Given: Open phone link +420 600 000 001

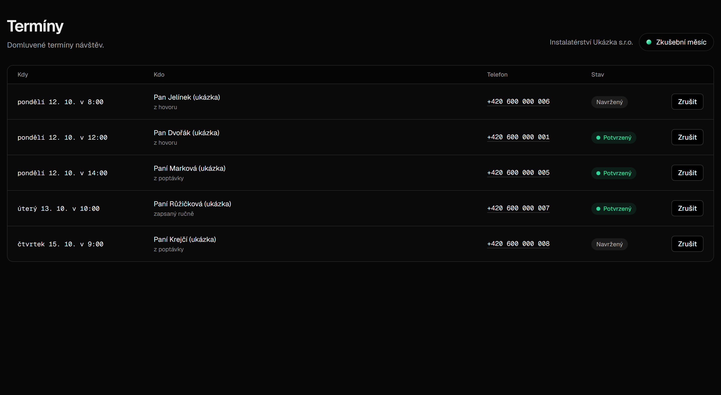Looking at the screenshot, I should [518, 137].
